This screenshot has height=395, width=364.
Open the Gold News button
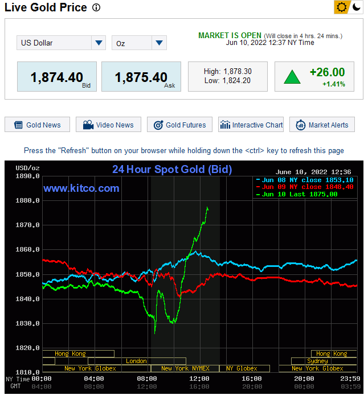[37, 125]
